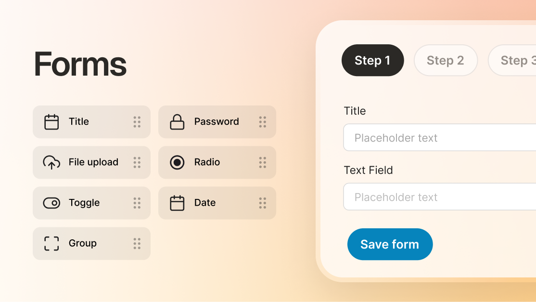
Task: Click the drag handle dots on the Title component
Action: pos(137,122)
